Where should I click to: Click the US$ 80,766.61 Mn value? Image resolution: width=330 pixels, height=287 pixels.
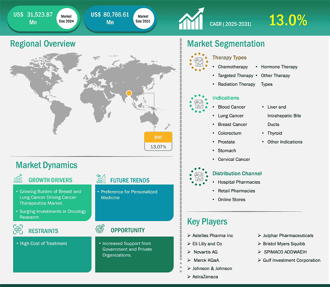(x=110, y=18)
